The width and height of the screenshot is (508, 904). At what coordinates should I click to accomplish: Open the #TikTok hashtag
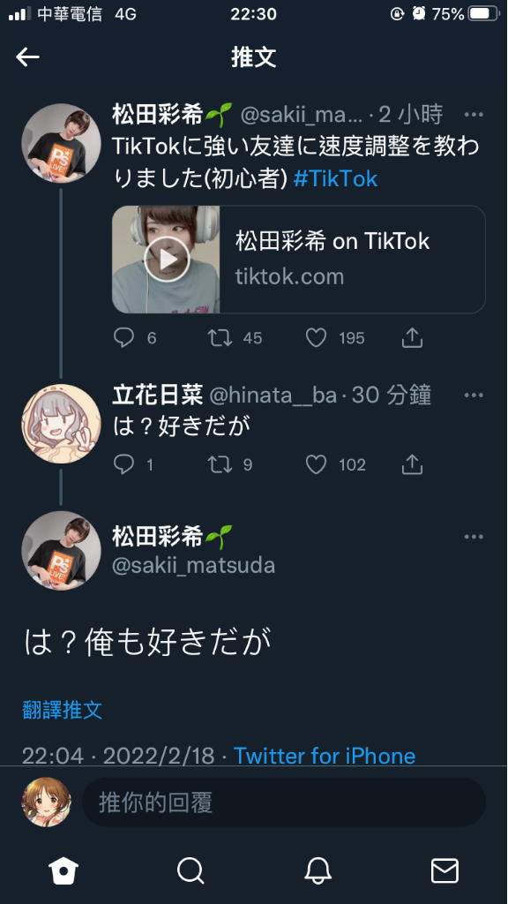point(335,178)
